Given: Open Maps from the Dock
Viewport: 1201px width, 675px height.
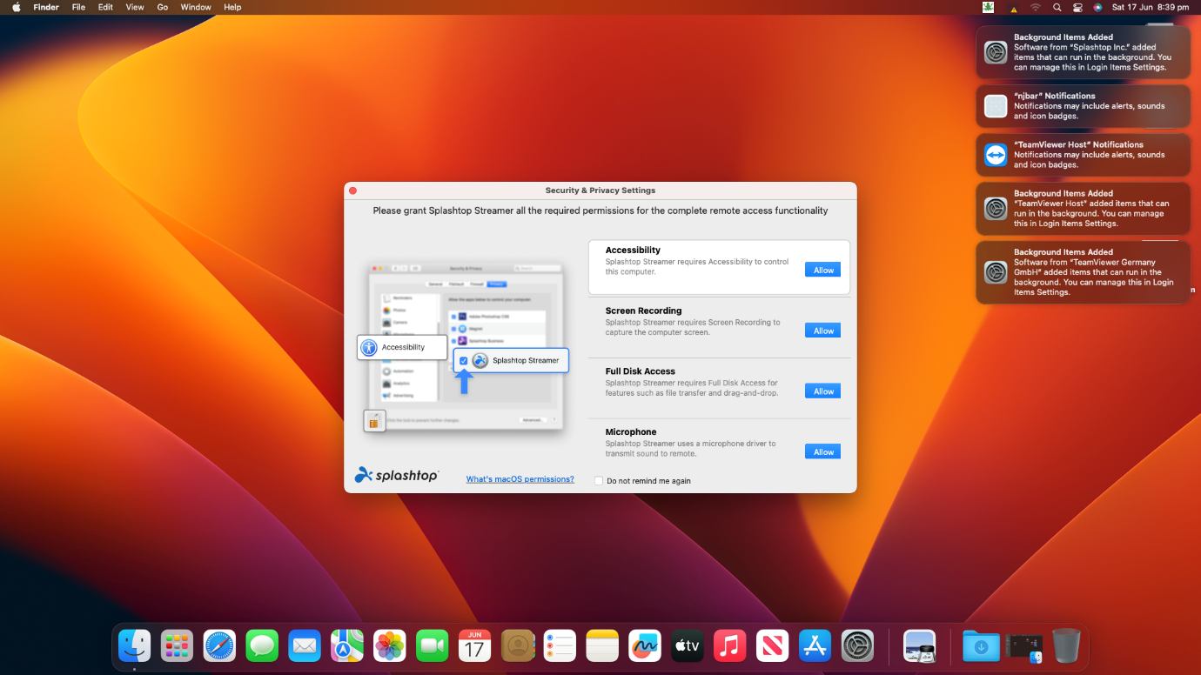Looking at the screenshot, I should tap(347, 645).
